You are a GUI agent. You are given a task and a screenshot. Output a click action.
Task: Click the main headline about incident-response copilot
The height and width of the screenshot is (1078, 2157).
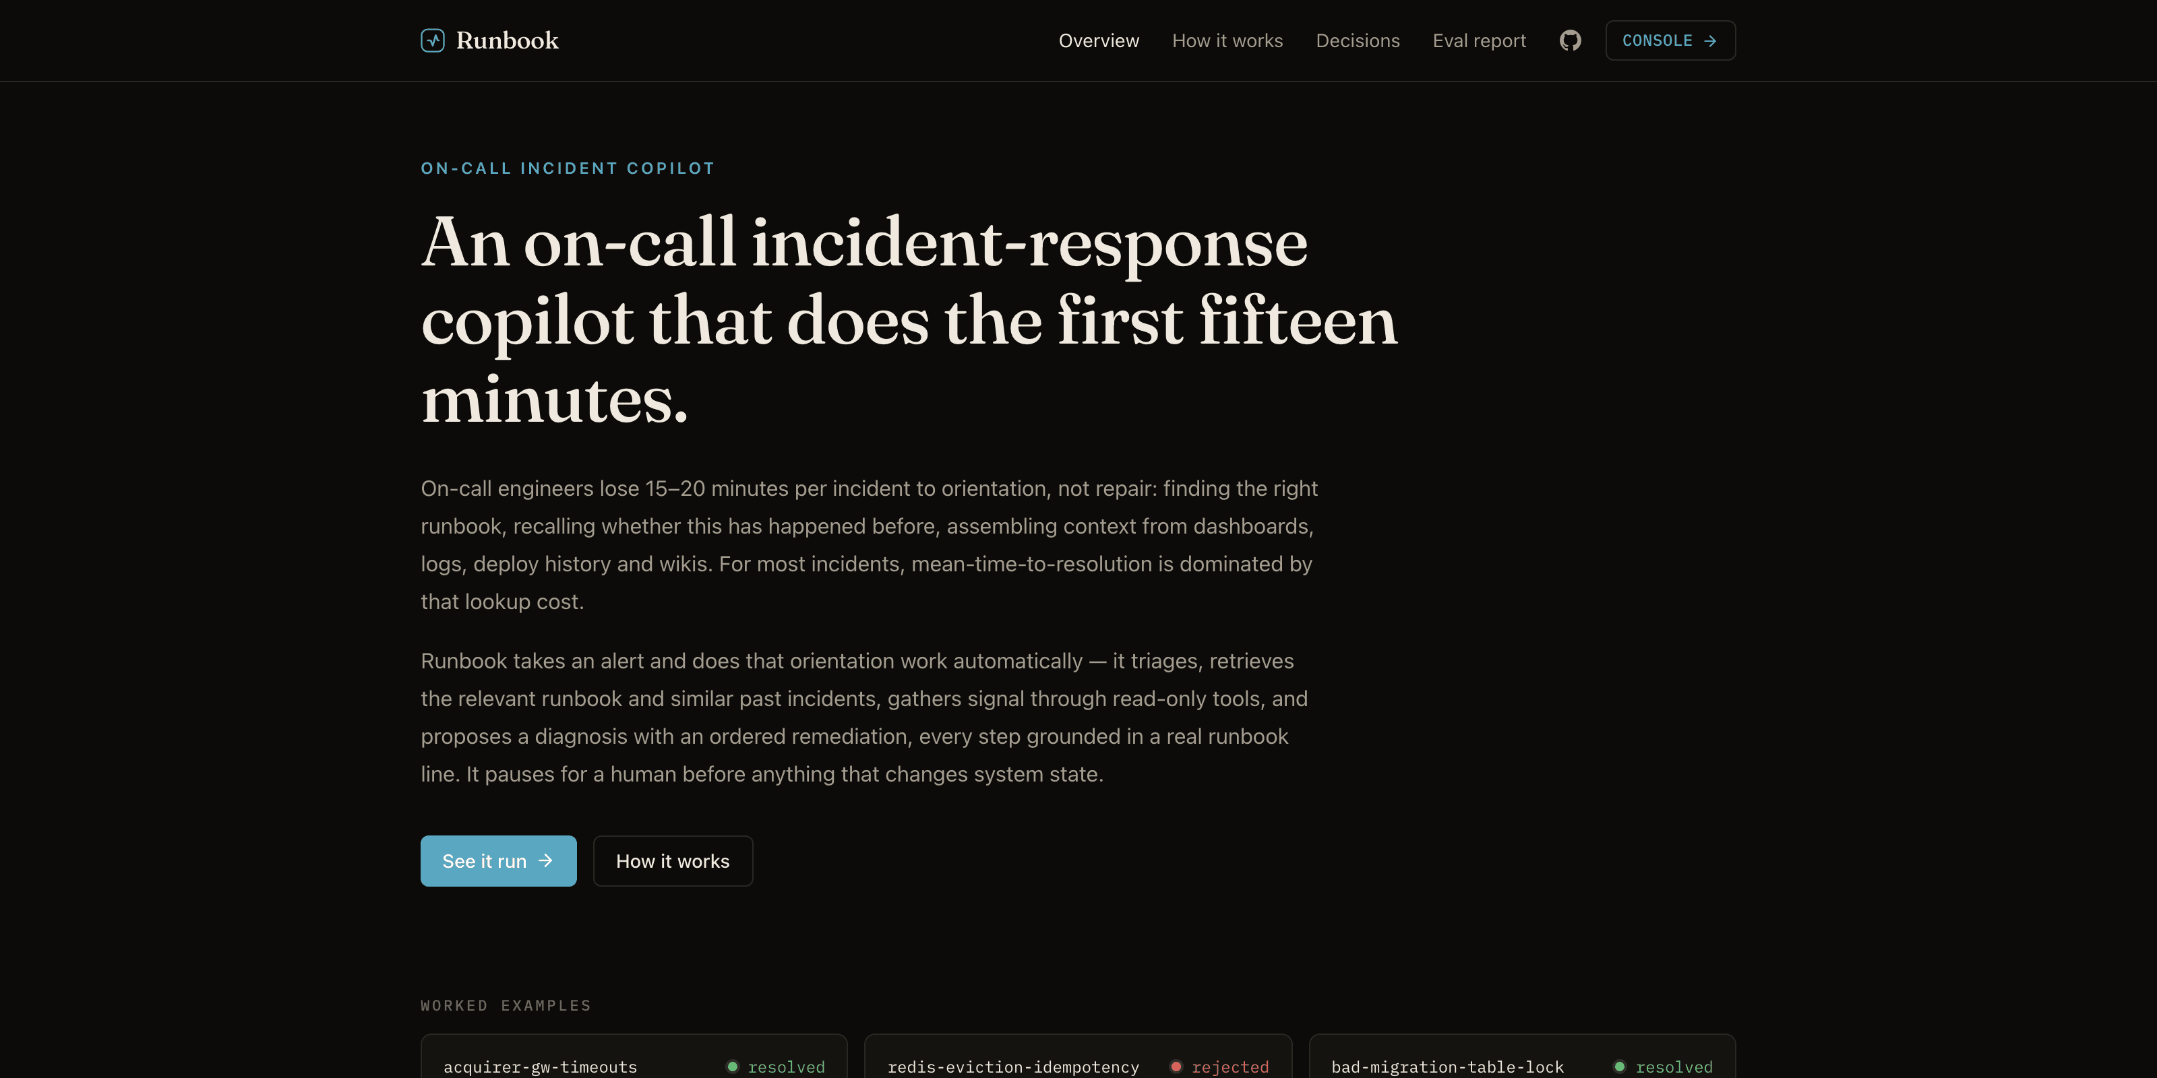click(909, 320)
